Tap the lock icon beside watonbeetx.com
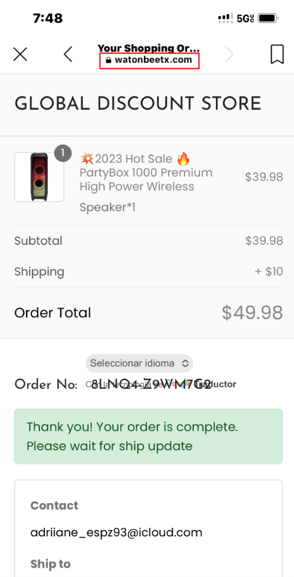 click(x=108, y=60)
